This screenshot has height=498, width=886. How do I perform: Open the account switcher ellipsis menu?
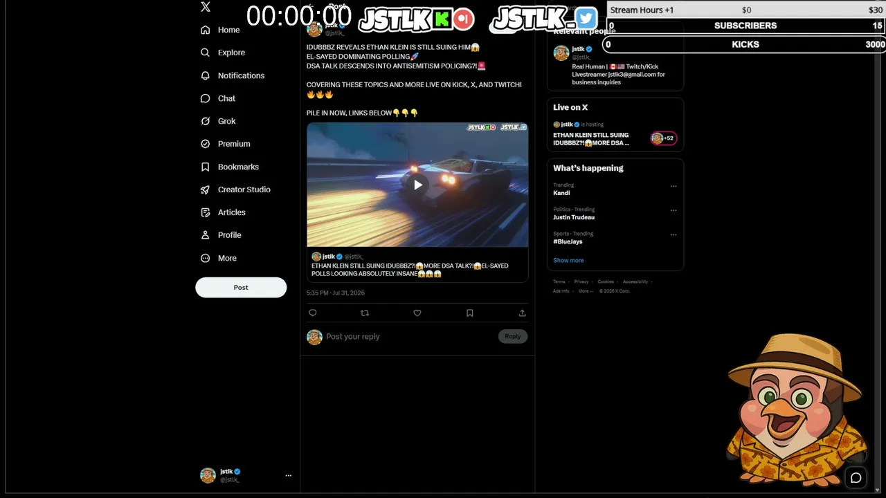tap(289, 475)
